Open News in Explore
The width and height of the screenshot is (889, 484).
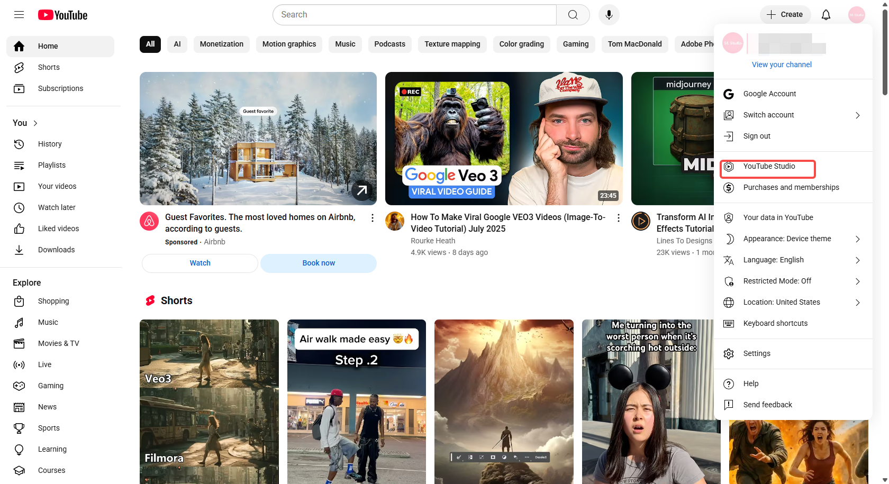[x=60, y=407]
